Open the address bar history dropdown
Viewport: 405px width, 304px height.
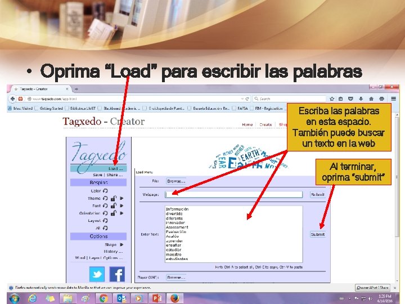(x=242, y=99)
